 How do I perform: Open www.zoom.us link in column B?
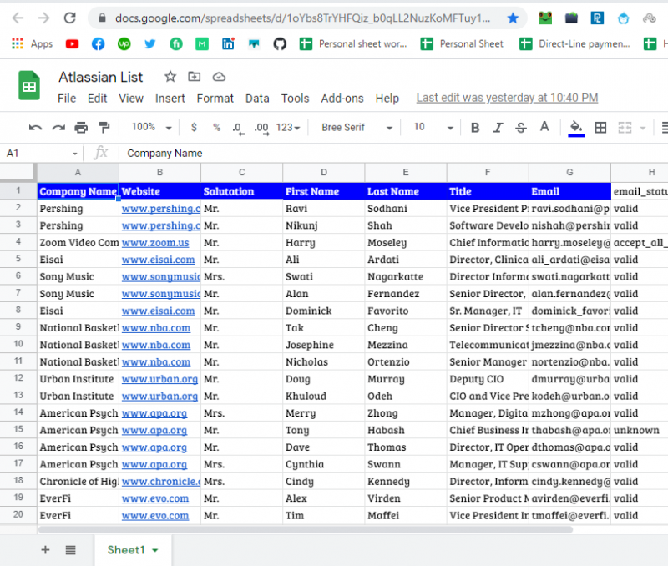click(155, 243)
